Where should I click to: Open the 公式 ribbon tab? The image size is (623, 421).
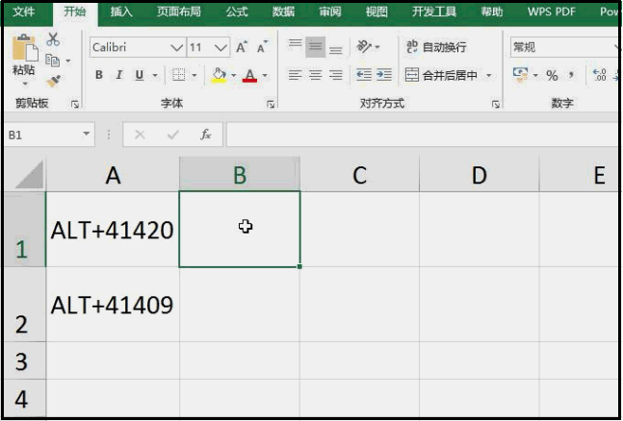(x=236, y=12)
